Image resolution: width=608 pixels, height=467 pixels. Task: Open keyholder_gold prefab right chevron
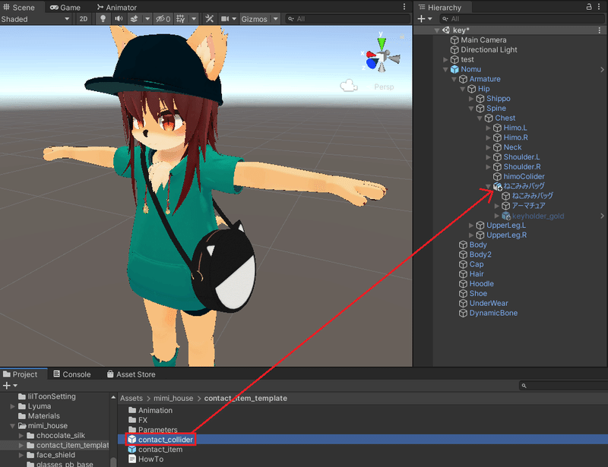[x=602, y=216]
